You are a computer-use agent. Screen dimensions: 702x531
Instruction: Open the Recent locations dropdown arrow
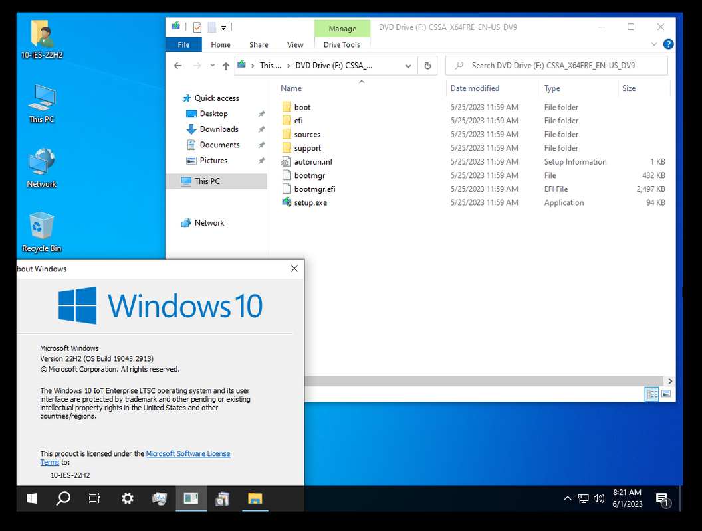coord(212,66)
